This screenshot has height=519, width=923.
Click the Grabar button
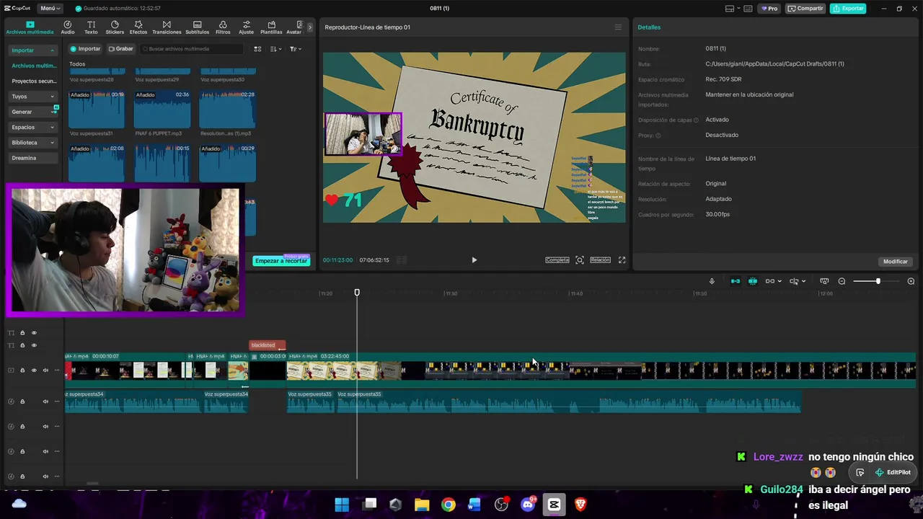coord(121,49)
